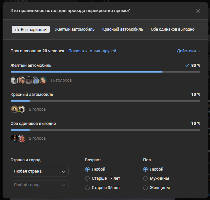The height and width of the screenshot is (200, 210).
Task: Open '2 голоса' under 'Красный автомобиль'
Action: tap(37, 109)
